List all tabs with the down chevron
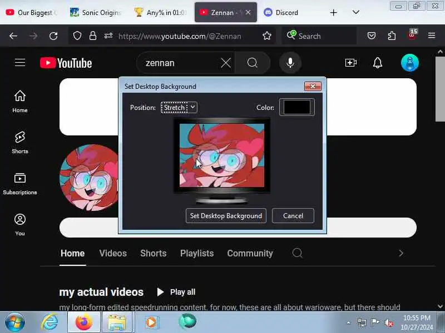Screen dimensions: 445x333 [x=356, y=12]
